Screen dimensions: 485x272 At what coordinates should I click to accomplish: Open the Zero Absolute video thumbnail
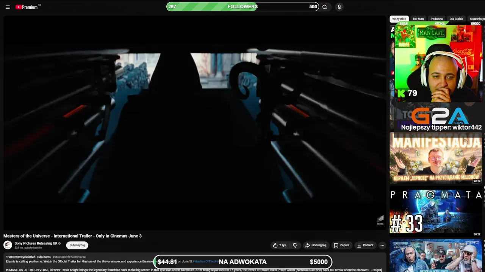436,255
